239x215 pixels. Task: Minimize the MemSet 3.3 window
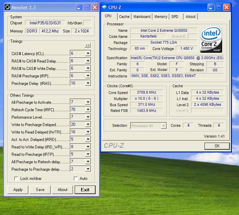(79, 7)
